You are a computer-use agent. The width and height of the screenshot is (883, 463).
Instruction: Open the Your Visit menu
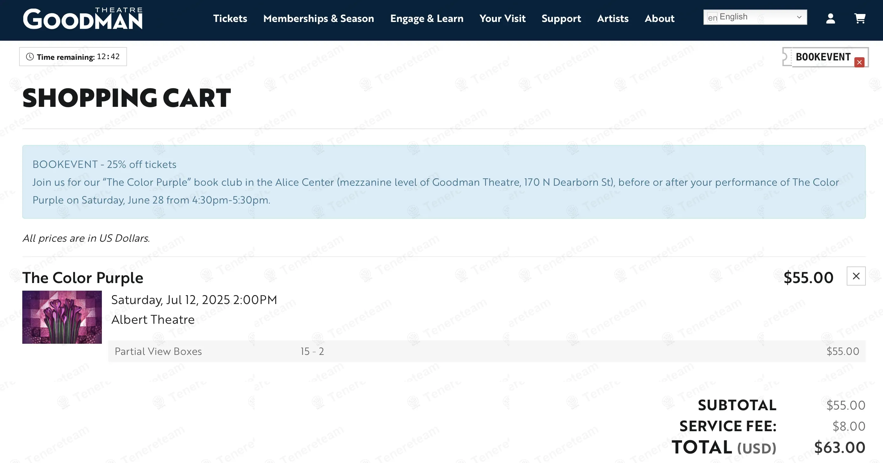(x=502, y=18)
